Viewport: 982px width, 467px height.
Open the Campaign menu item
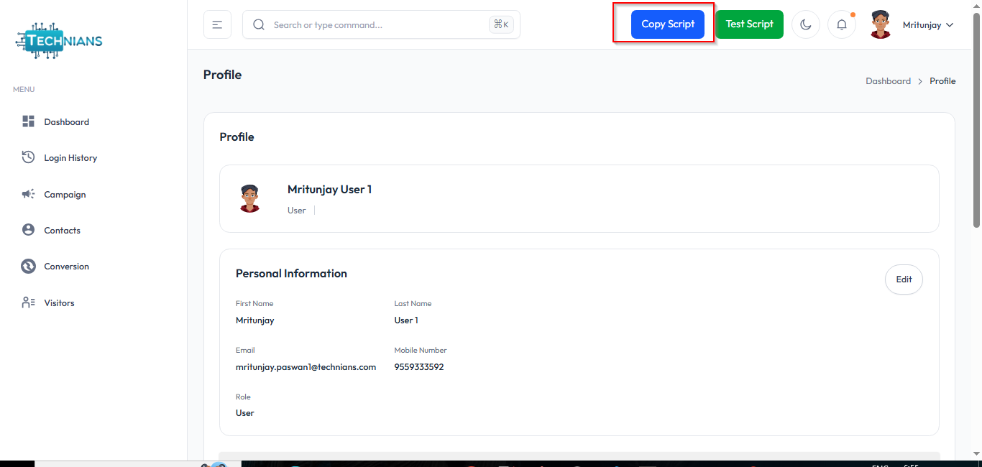pyautogui.click(x=65, y=195)
